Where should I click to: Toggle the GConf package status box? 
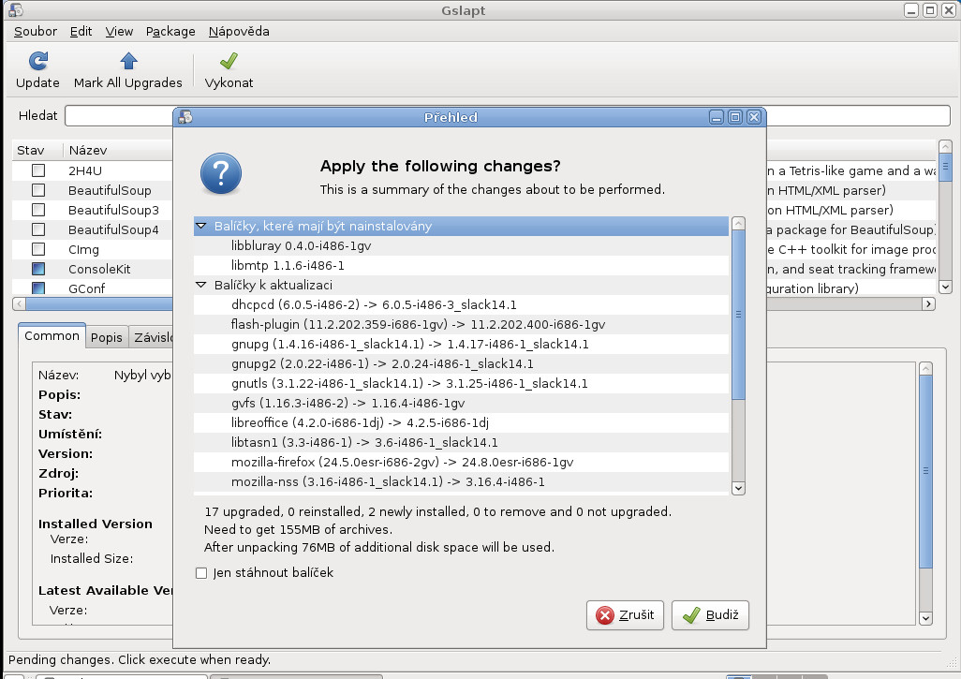[38, 288]
